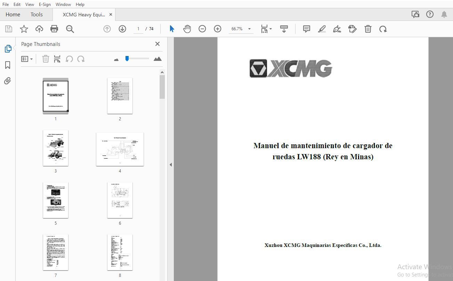Activate the Hand pan tool
The height and width of the screenshot is (281, 453).
(x=187, y=29)
